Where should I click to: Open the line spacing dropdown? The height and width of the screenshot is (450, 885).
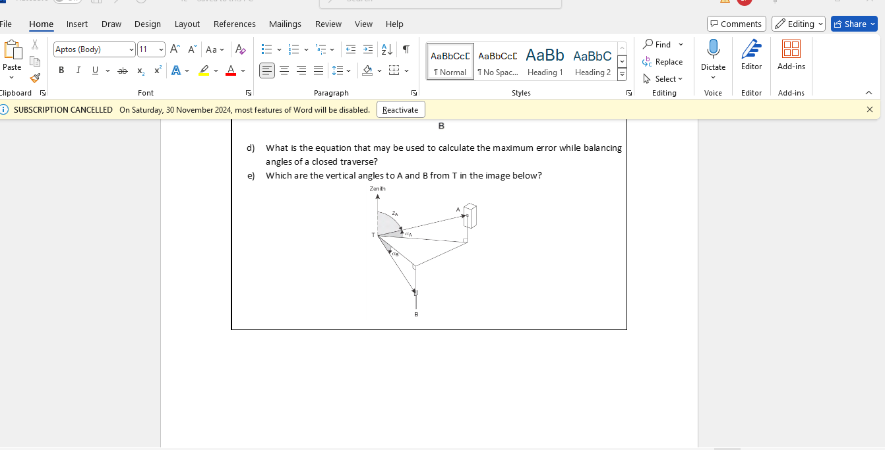click(x=349, y=70)
